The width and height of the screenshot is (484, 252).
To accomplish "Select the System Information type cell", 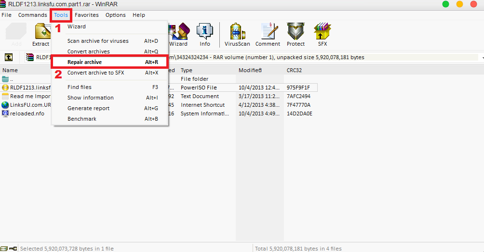I will [x=205, y=113].
